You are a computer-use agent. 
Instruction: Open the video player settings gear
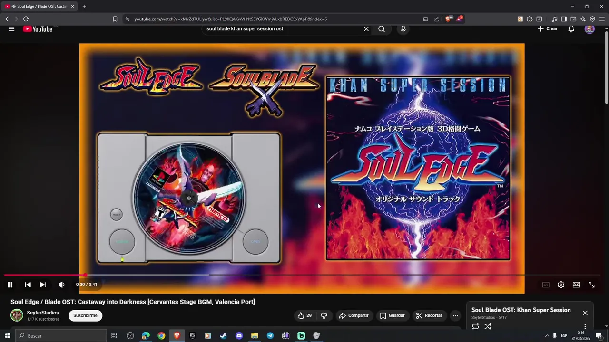tap(561, 285)
